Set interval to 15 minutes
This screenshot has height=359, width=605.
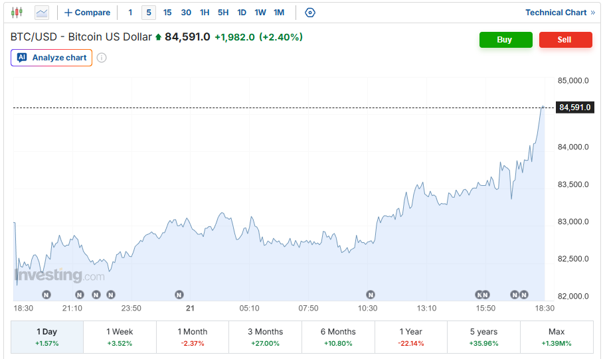pyautogui.click(x=167, y=13)
